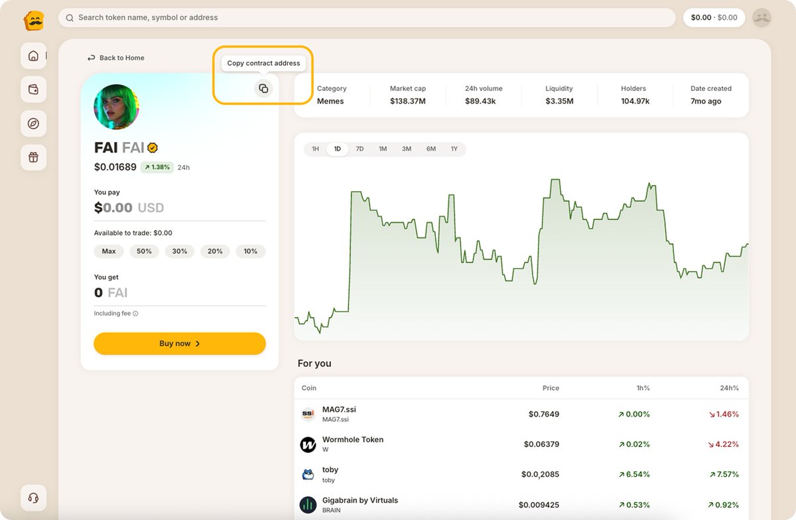Select the 20% amount chip
Screen dimensions: 796x520
pos(215,251)
